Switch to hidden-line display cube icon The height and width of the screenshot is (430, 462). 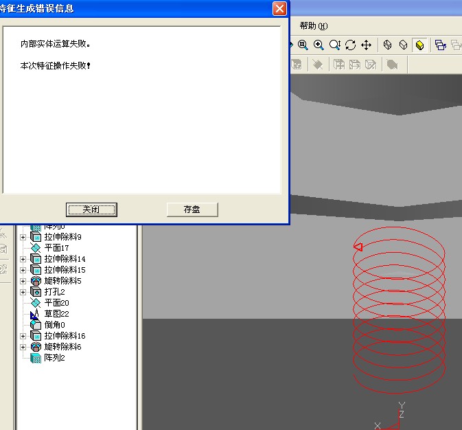click(x=404, y=45)
